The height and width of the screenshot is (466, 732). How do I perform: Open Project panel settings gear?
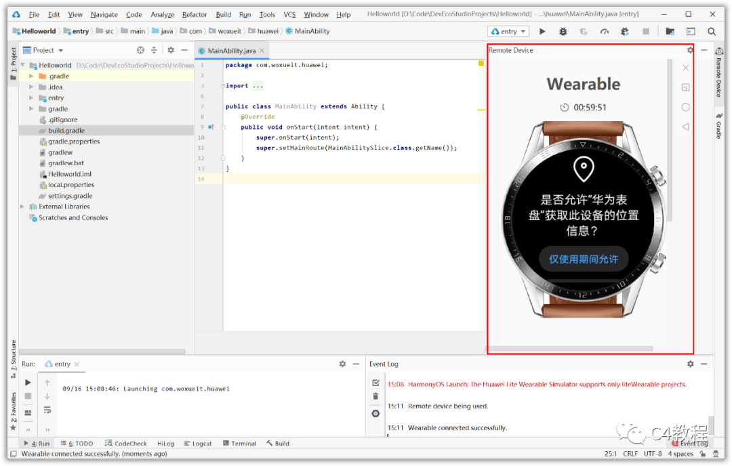point(171,50)
